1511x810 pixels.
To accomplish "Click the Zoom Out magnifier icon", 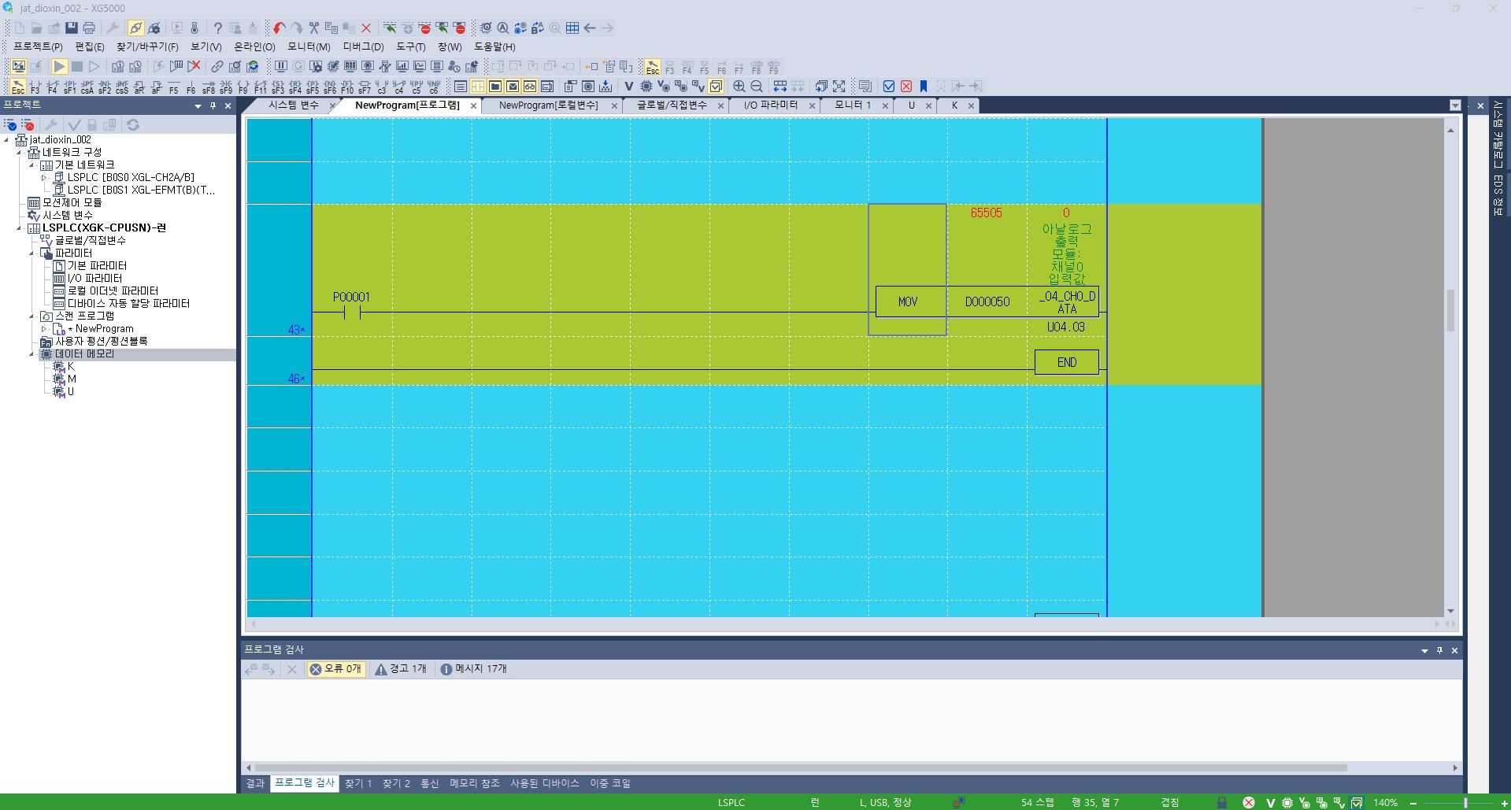I will click(x=757, y=87).
